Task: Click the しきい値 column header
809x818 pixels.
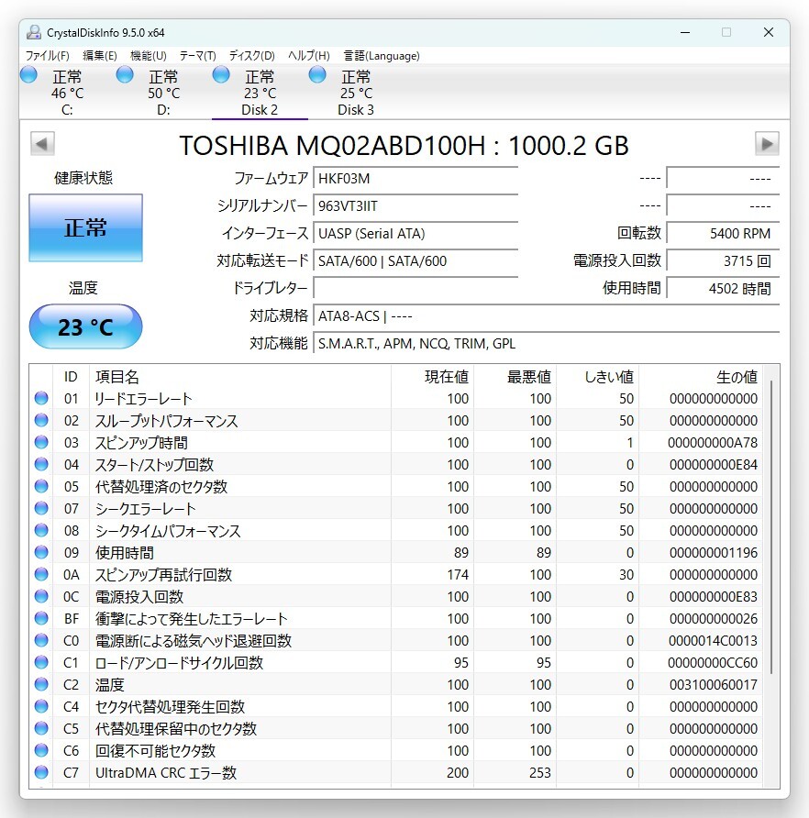Action: [x=598, y=377]
